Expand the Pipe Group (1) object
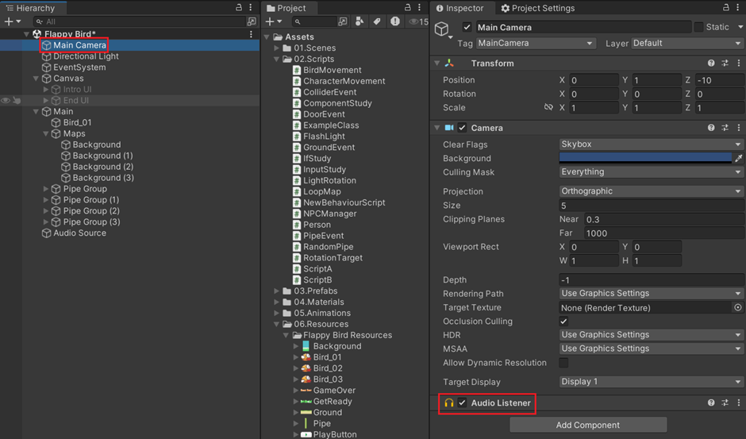The height and width of the screenshot is (439, 746). click(46, 200)
